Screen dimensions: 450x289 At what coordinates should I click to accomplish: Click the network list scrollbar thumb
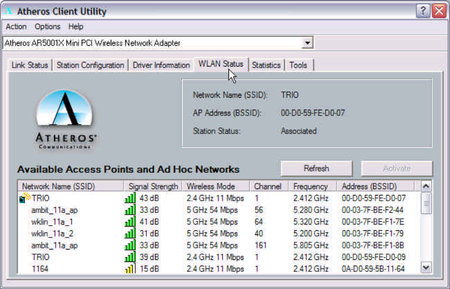click(426, 203)
